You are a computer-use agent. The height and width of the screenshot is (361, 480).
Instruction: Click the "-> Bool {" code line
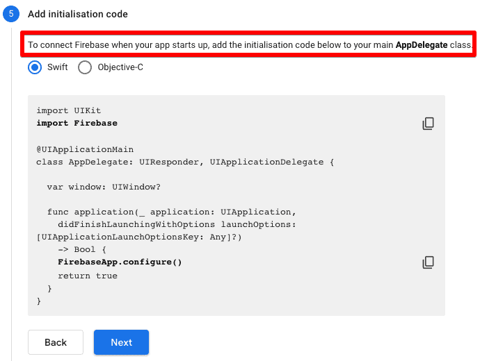click(82, 249)
